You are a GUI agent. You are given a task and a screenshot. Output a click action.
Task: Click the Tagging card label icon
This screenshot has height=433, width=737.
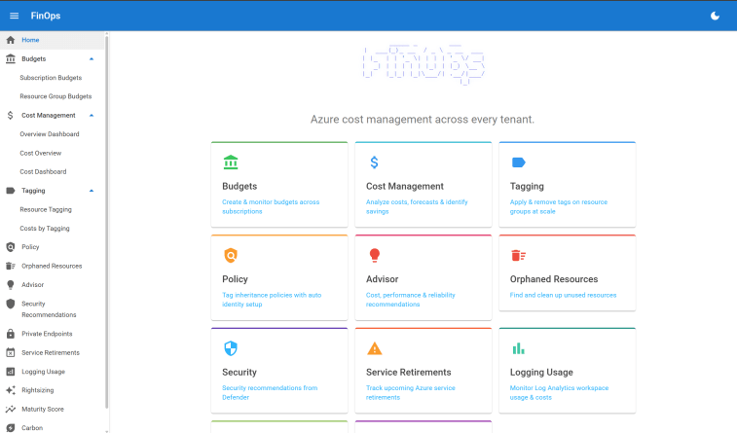click(519, 162)
